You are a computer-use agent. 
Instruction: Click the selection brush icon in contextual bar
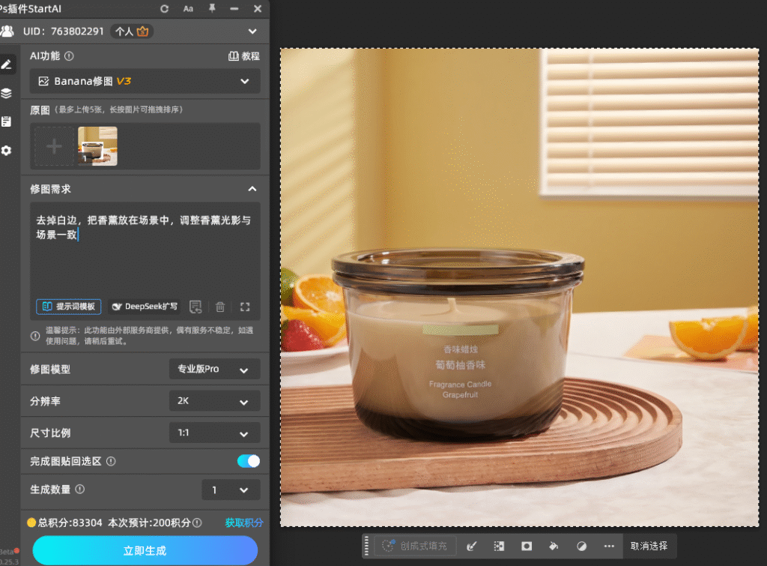tap(472, 546)
